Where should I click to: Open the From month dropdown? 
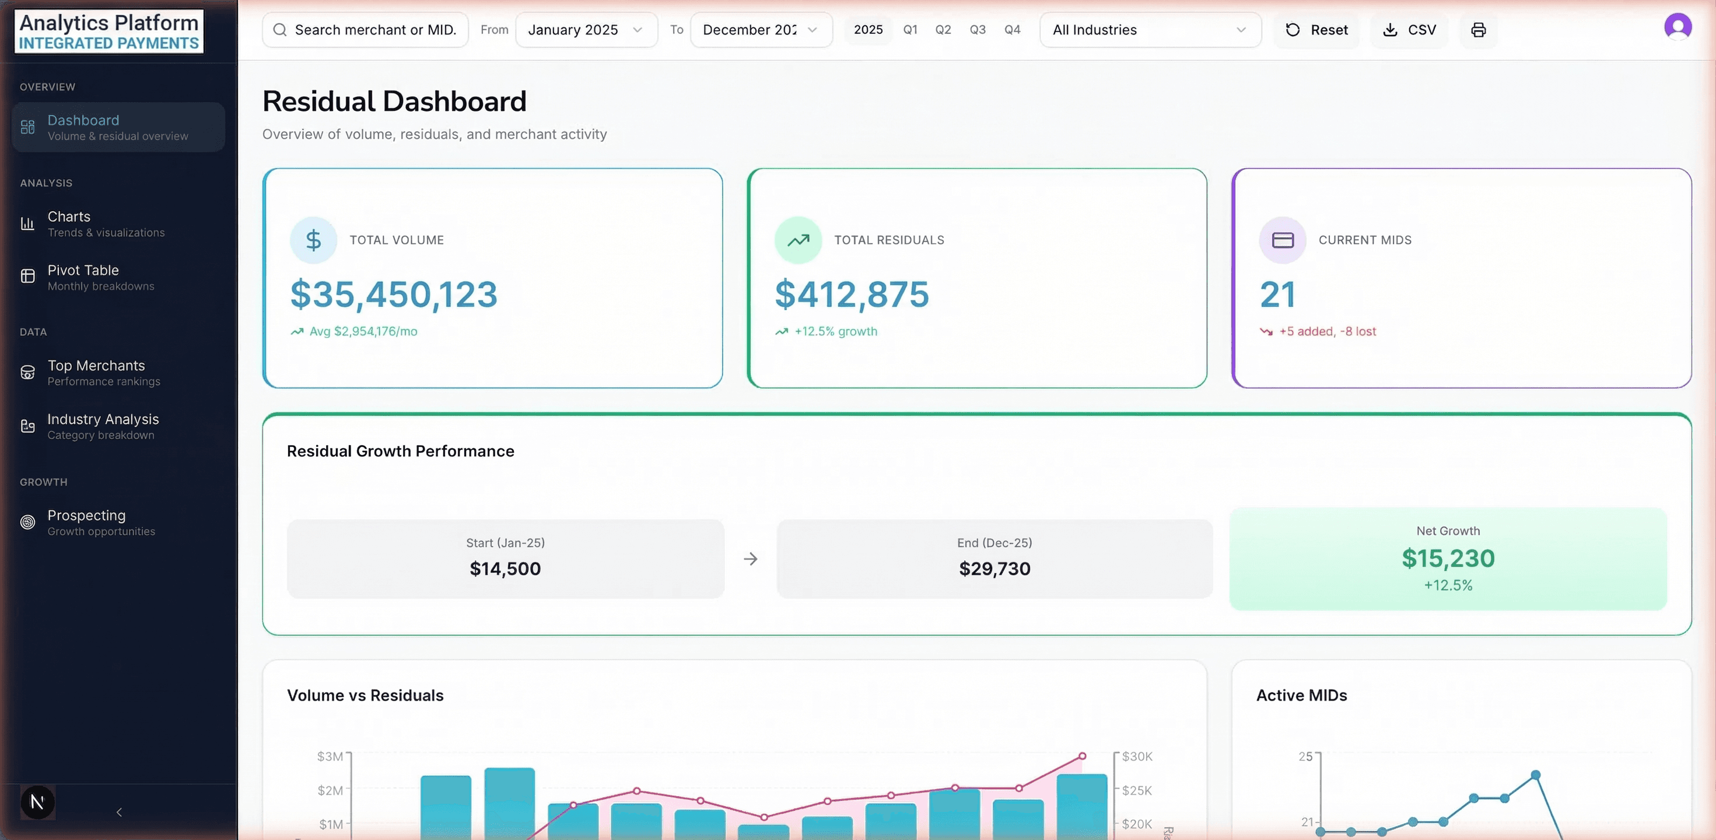pos(586,30)
